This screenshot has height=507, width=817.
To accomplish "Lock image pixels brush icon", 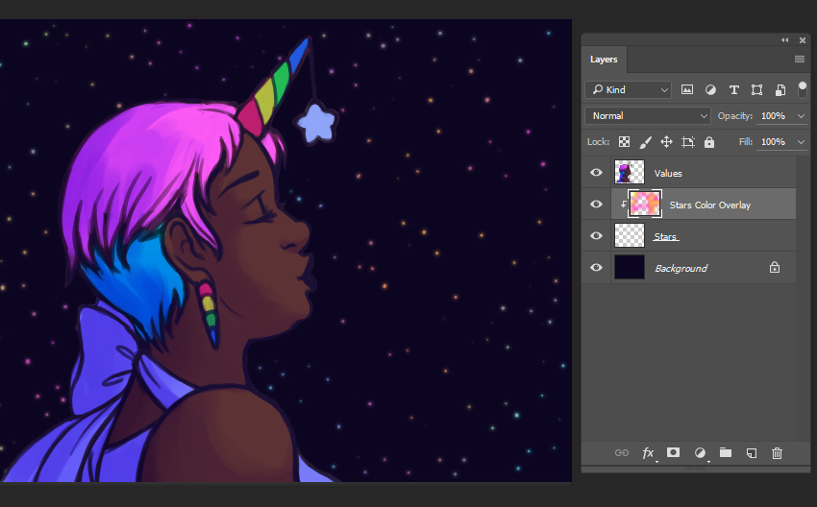I will [645, 141].
